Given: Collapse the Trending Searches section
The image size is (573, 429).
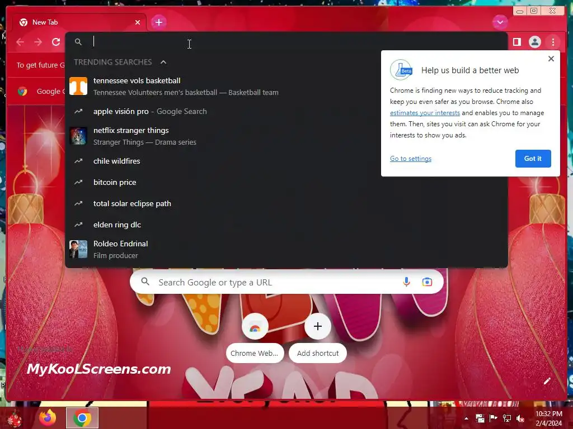Looking at the screenshot, I should point(163,62).
